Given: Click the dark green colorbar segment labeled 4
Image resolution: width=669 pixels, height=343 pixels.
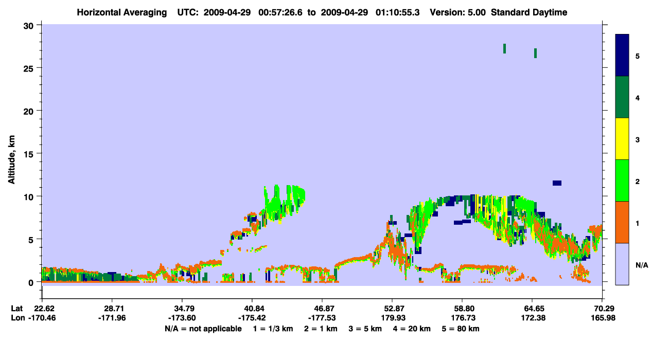Looking at the screenshot, I should tap(622, 97).
